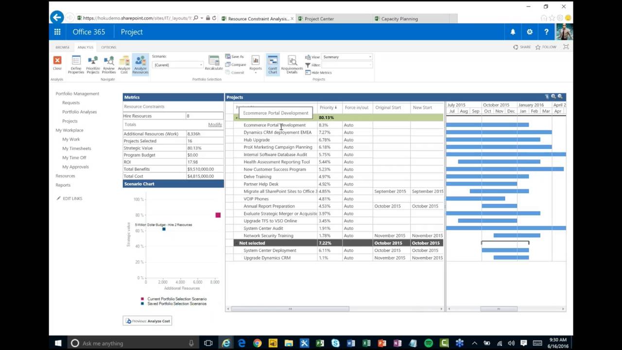
Task: Open Force in/out Auto for VOIP Phones
Action: pos(357,199)
